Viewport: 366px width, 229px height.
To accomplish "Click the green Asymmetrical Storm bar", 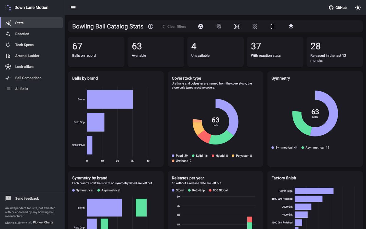I will pos(141,208).
